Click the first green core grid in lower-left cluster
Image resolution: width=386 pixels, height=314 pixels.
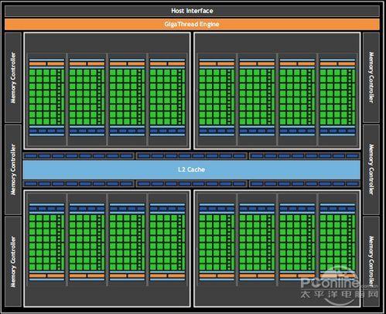click(x=46, y=242)
